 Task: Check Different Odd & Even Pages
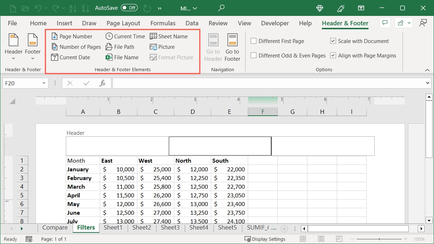(x=254, y=55)
